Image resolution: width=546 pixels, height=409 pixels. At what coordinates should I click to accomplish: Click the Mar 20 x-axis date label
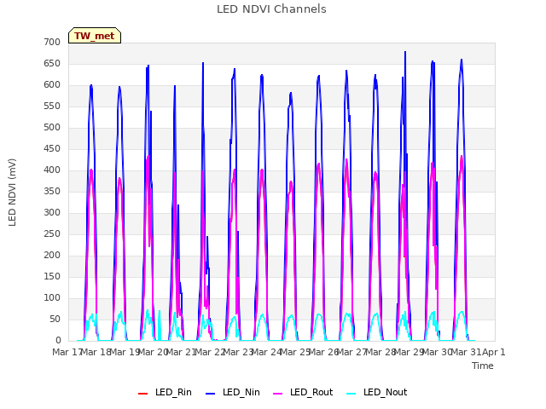(x=153, y=352)
